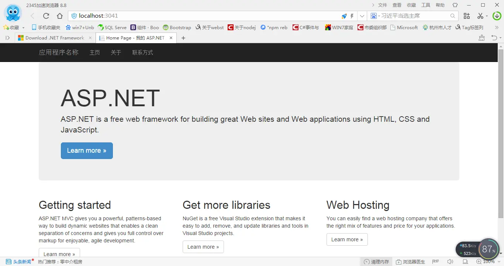
Task: Open the 收藏 menu in title bar
Action: [x=411, y=5]
